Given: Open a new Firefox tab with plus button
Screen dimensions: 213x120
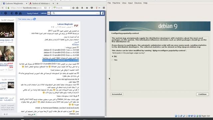Looking at the screenshot, I should 58,3.
